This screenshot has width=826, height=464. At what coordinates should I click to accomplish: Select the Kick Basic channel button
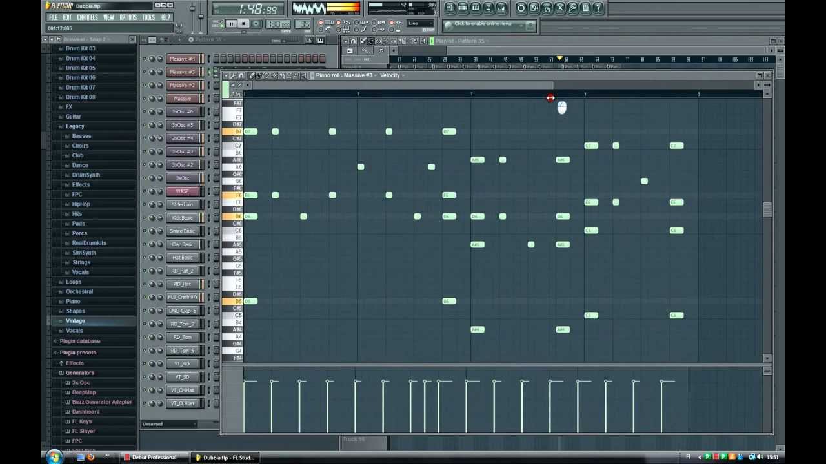pos(183,218)
